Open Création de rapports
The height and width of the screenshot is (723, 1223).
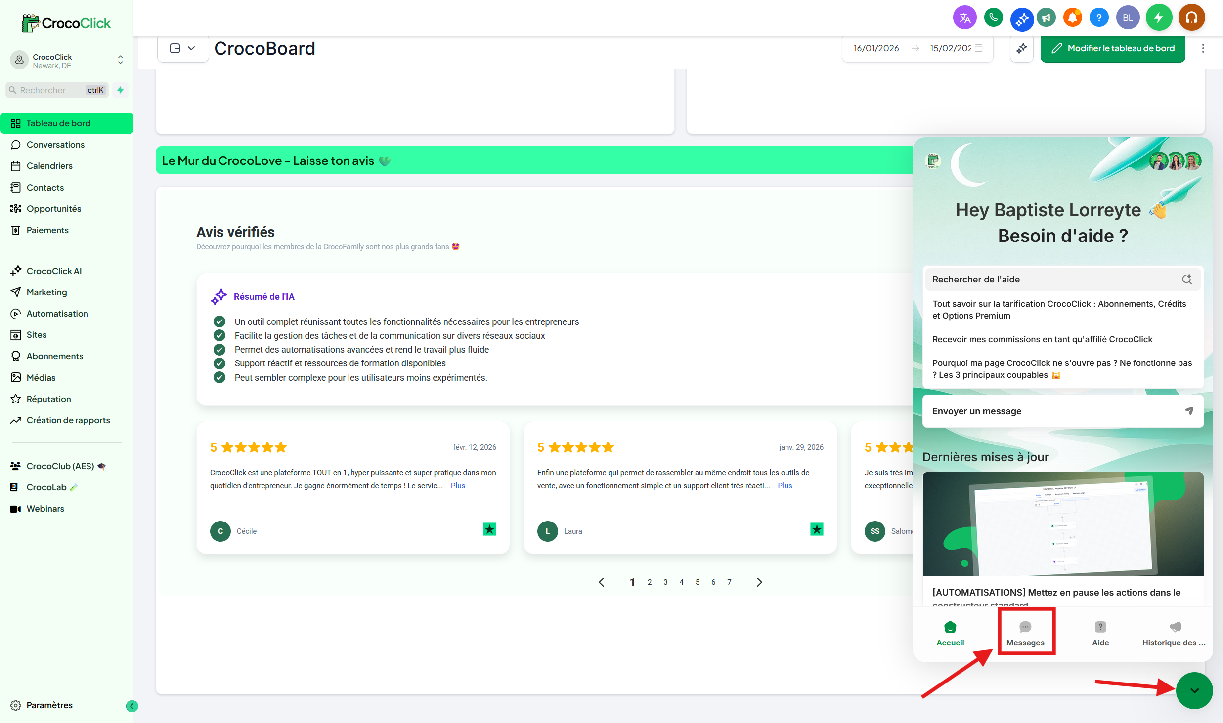67,420
